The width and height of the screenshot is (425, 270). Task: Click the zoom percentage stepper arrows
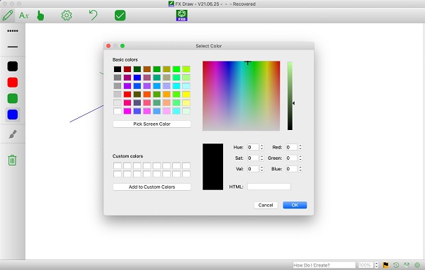[x=376, y=265]
